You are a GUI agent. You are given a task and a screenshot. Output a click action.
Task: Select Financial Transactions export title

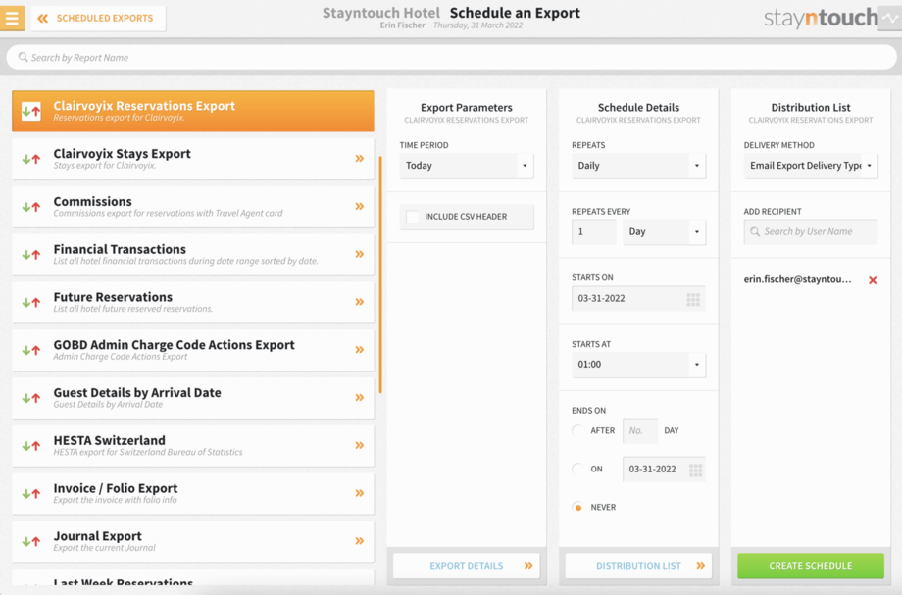[120, 249]
